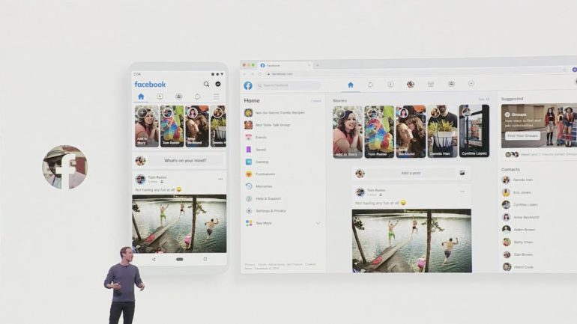The height and width of the screenshot is (324, 577).
Task: Tap the Android back button on the phone
Action: (x=154, y=260)
